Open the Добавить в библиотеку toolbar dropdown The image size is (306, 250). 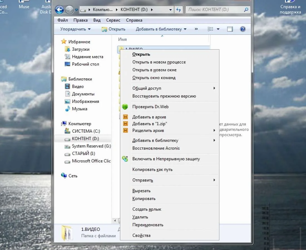pyautogui.click(x=161, y=29)
